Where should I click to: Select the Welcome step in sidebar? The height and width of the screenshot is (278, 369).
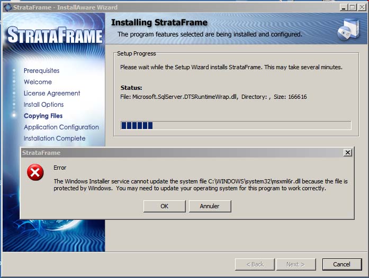click(x=38, y=82)
